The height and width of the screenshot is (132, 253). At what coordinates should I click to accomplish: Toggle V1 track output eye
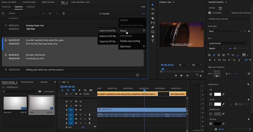[81, 110]
